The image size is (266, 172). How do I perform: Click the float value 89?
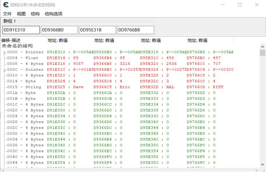click(76, 58)
